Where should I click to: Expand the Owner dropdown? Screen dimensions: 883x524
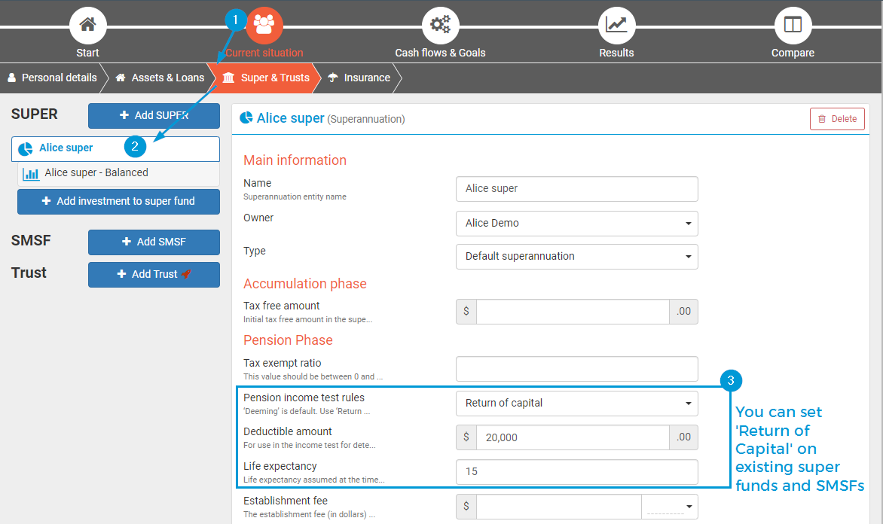point(576,224)
